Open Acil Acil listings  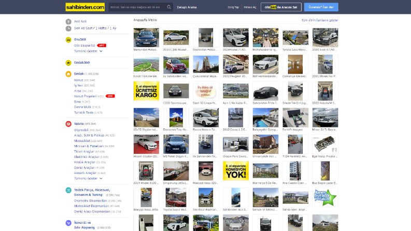(80, 21)
